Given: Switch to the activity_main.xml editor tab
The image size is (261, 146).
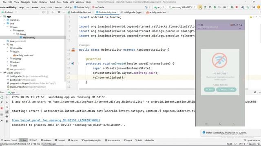Looking at the screenshot, I should tap(157, 12).
